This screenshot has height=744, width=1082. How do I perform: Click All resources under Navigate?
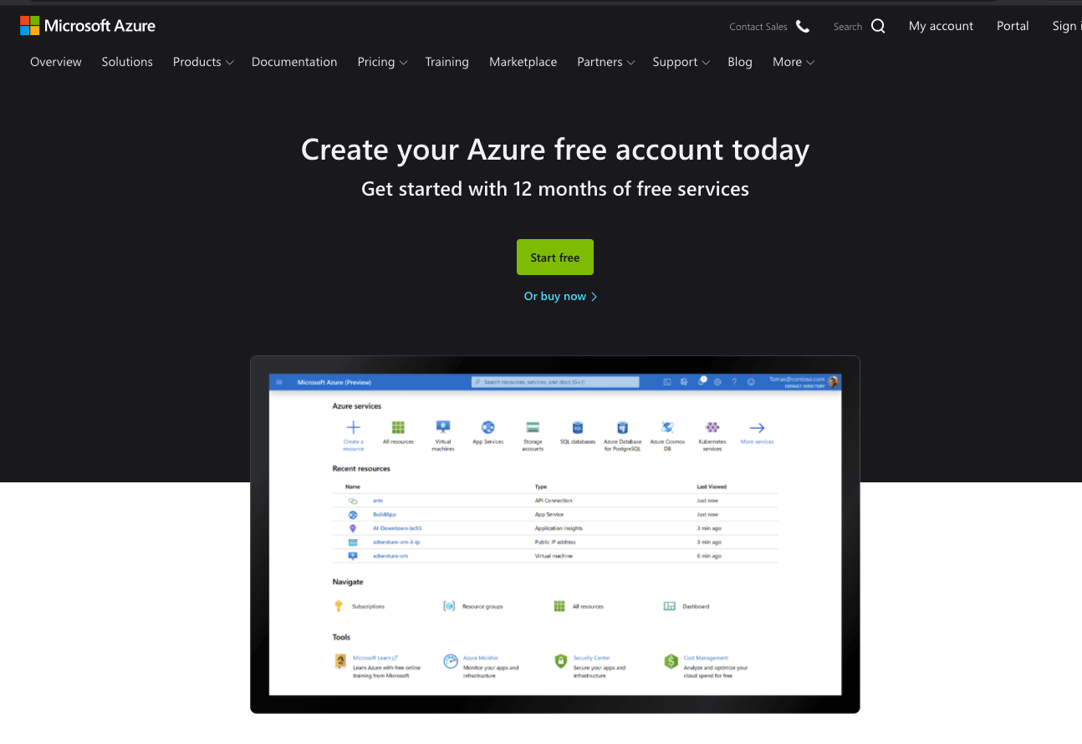[x=579, y=606]
